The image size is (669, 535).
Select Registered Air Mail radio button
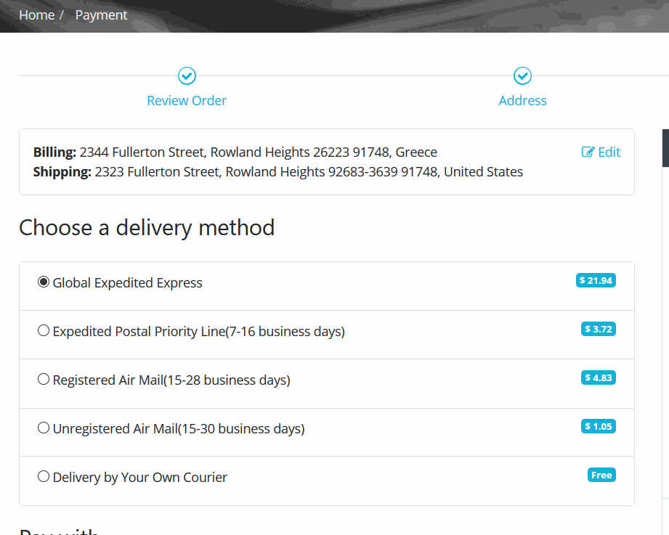pyautogui.click(x=44, y=380)
